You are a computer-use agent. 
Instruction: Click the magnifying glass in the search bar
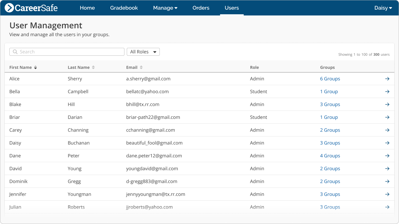coord(15,52)
